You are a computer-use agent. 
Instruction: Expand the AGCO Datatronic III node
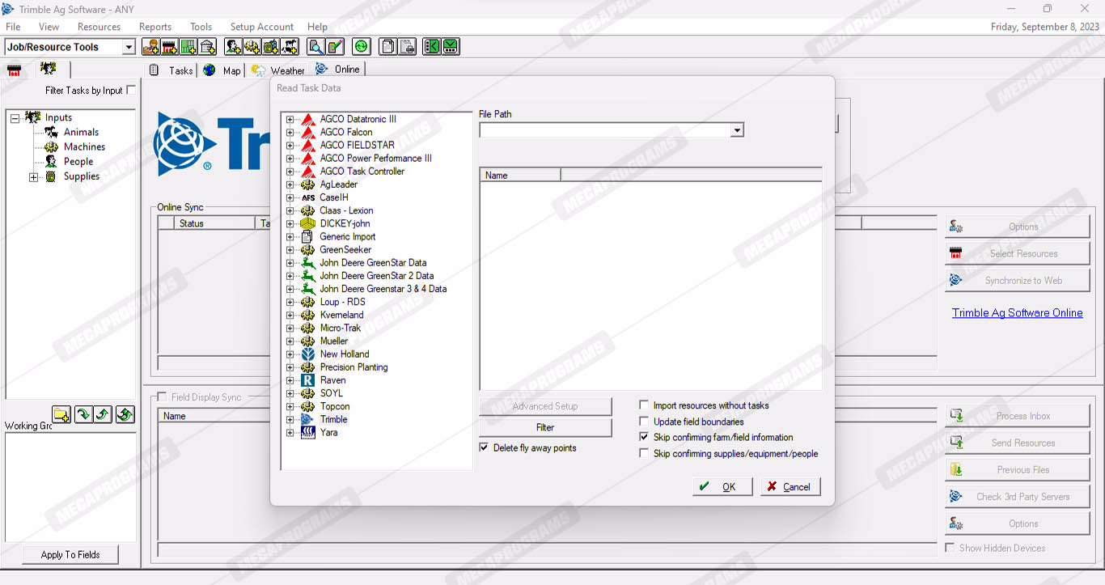coord(290,119)
